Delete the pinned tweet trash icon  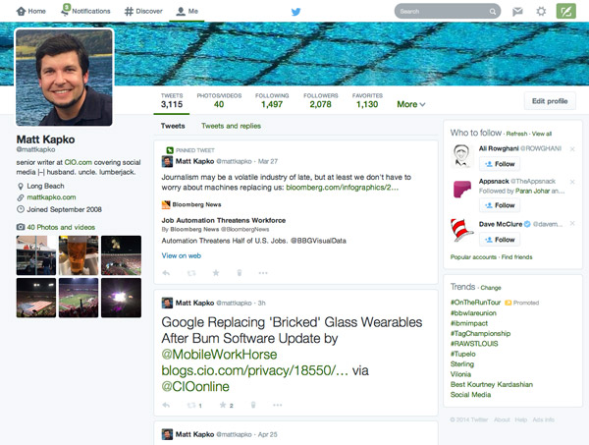240,273
